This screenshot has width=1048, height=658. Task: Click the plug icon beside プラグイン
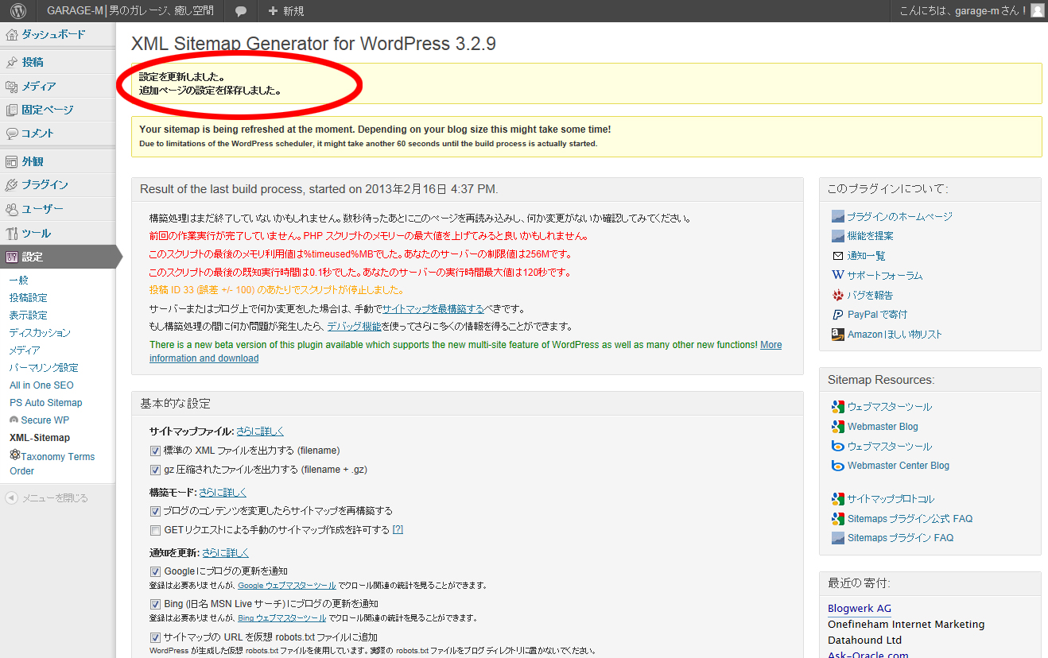pos(11,185)
